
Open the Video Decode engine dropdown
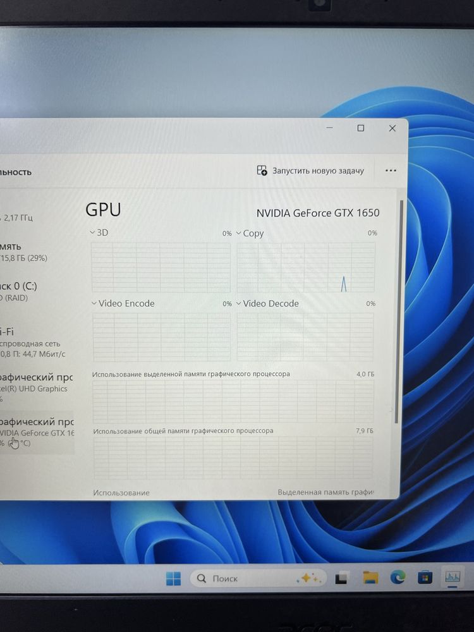(239, 303)
